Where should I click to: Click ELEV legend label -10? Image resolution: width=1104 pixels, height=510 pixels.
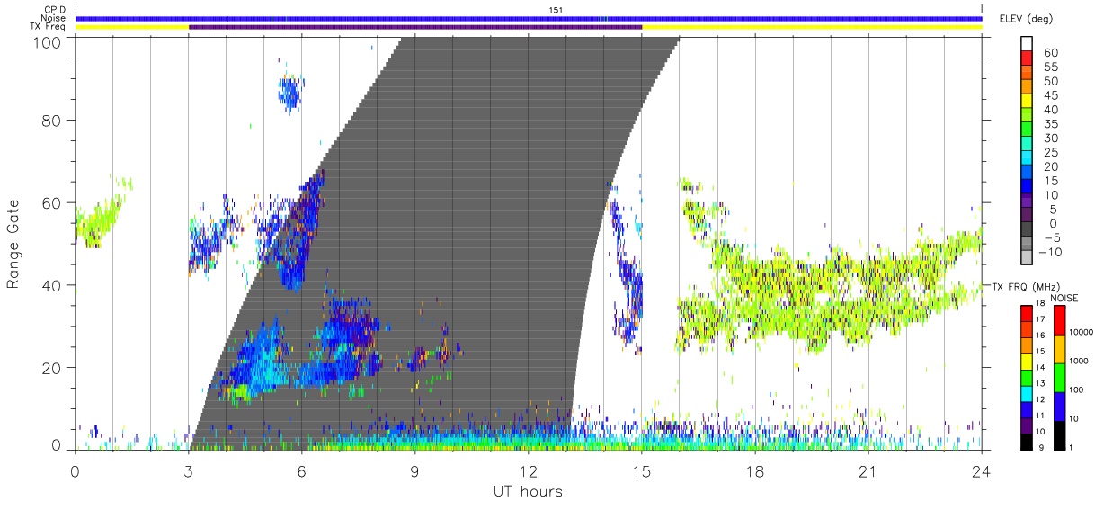click(1049, 253)
